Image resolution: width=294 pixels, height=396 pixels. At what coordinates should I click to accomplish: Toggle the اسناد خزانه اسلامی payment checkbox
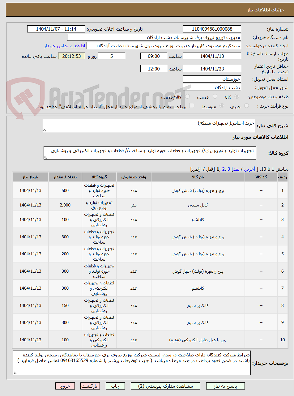pos(192,106)
